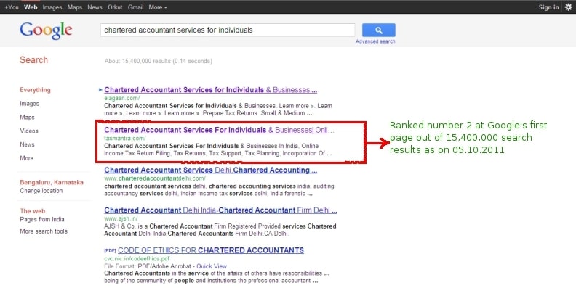
Task: Go to Images in the top bar
Action: click(52, 7)
